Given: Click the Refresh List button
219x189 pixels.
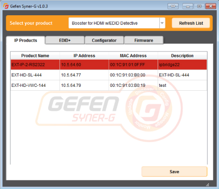Looking at the screenshot, I should (191, 23).
